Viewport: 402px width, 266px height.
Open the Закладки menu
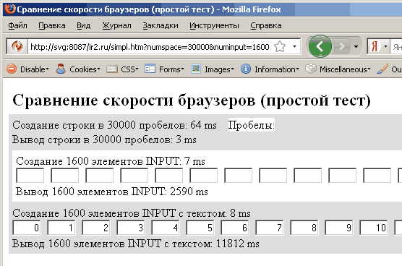pos(161,25)
